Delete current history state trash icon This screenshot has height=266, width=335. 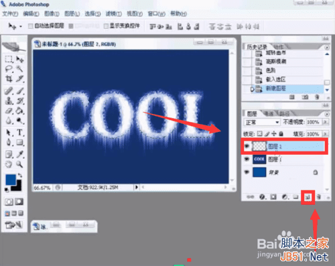317,97
